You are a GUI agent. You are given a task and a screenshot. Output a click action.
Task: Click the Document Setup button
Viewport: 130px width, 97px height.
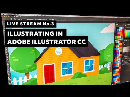click(x=58, y=20)
